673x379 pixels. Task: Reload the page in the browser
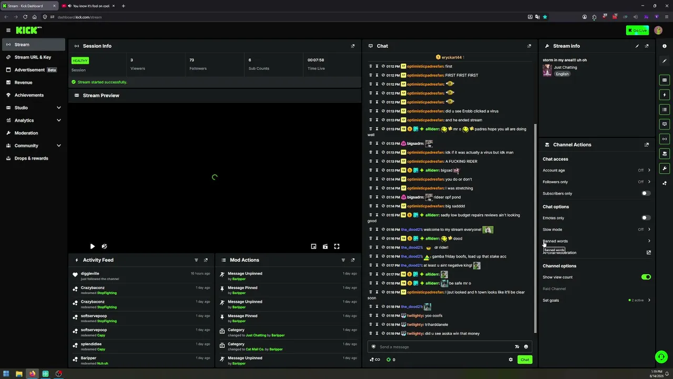(x=25, y=17)
